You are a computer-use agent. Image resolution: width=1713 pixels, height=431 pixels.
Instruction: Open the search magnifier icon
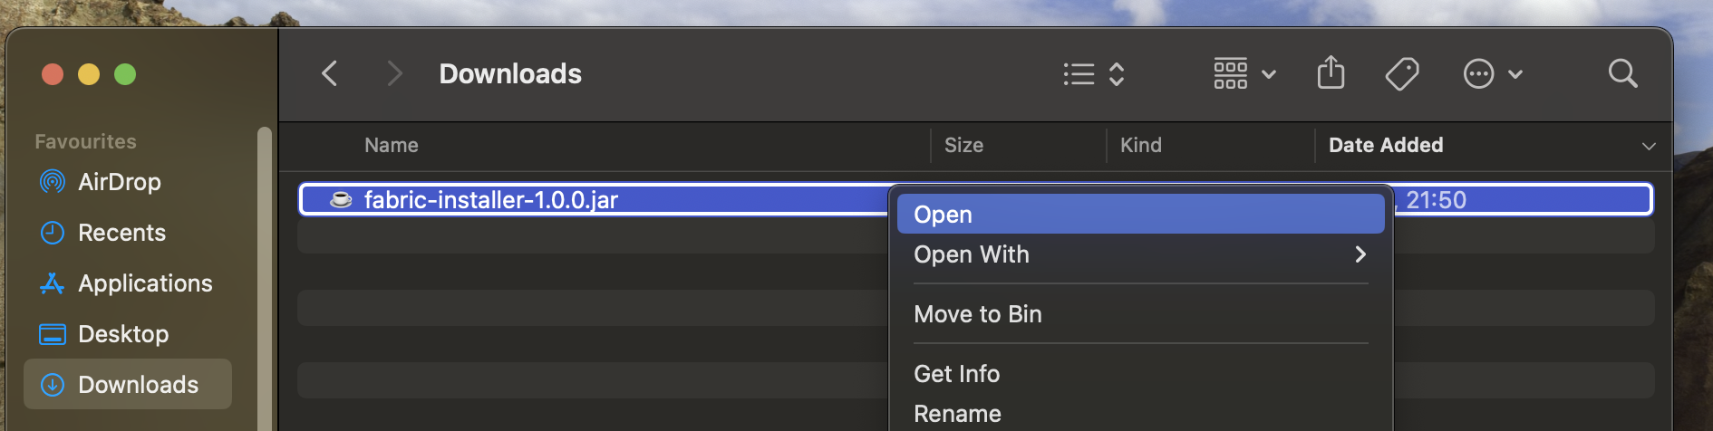pos(1622,73)
